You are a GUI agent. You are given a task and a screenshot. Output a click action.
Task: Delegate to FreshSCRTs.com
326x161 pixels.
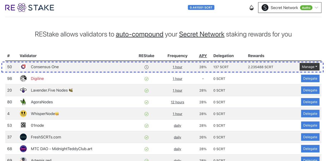click(x=310, y=137)
